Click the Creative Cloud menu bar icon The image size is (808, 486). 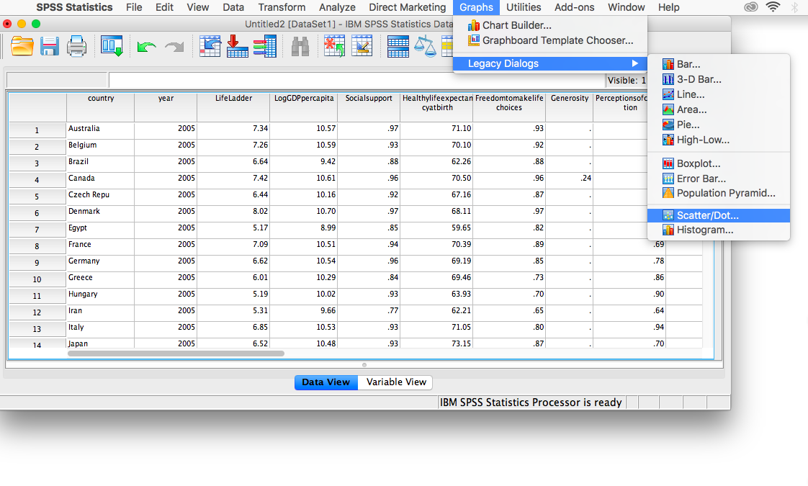(751, 7)
